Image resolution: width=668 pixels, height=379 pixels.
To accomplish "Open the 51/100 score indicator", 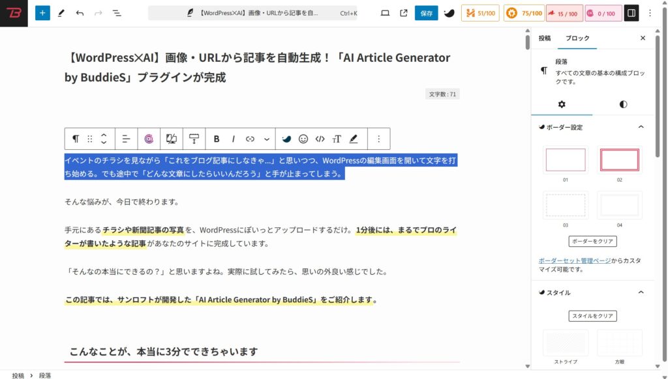I will tap(480, 13).
